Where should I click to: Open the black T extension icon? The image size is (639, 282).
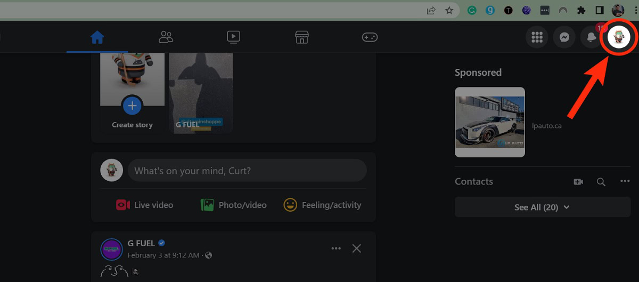[508, 10]
